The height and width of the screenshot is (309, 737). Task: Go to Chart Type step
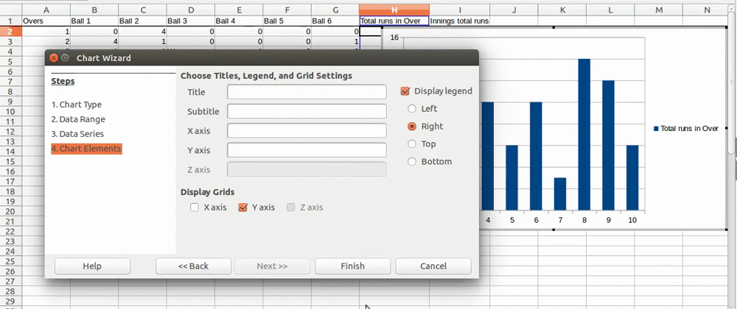coord(77,104)
